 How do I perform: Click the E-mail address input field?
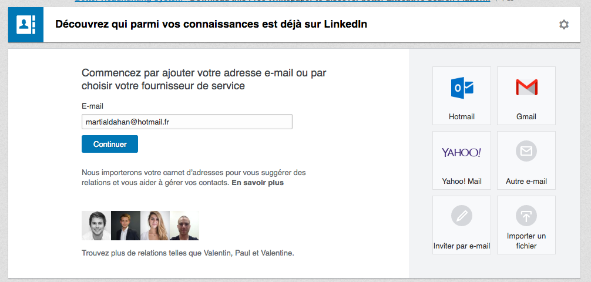pyautogui.click(x=187, y=122)
